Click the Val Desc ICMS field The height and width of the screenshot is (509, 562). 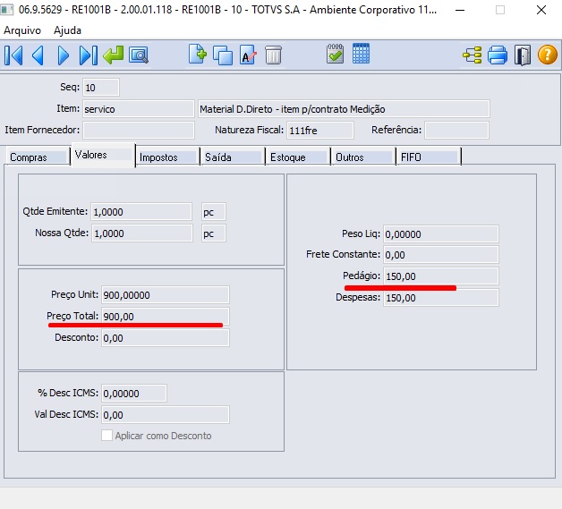coord(166,415)
